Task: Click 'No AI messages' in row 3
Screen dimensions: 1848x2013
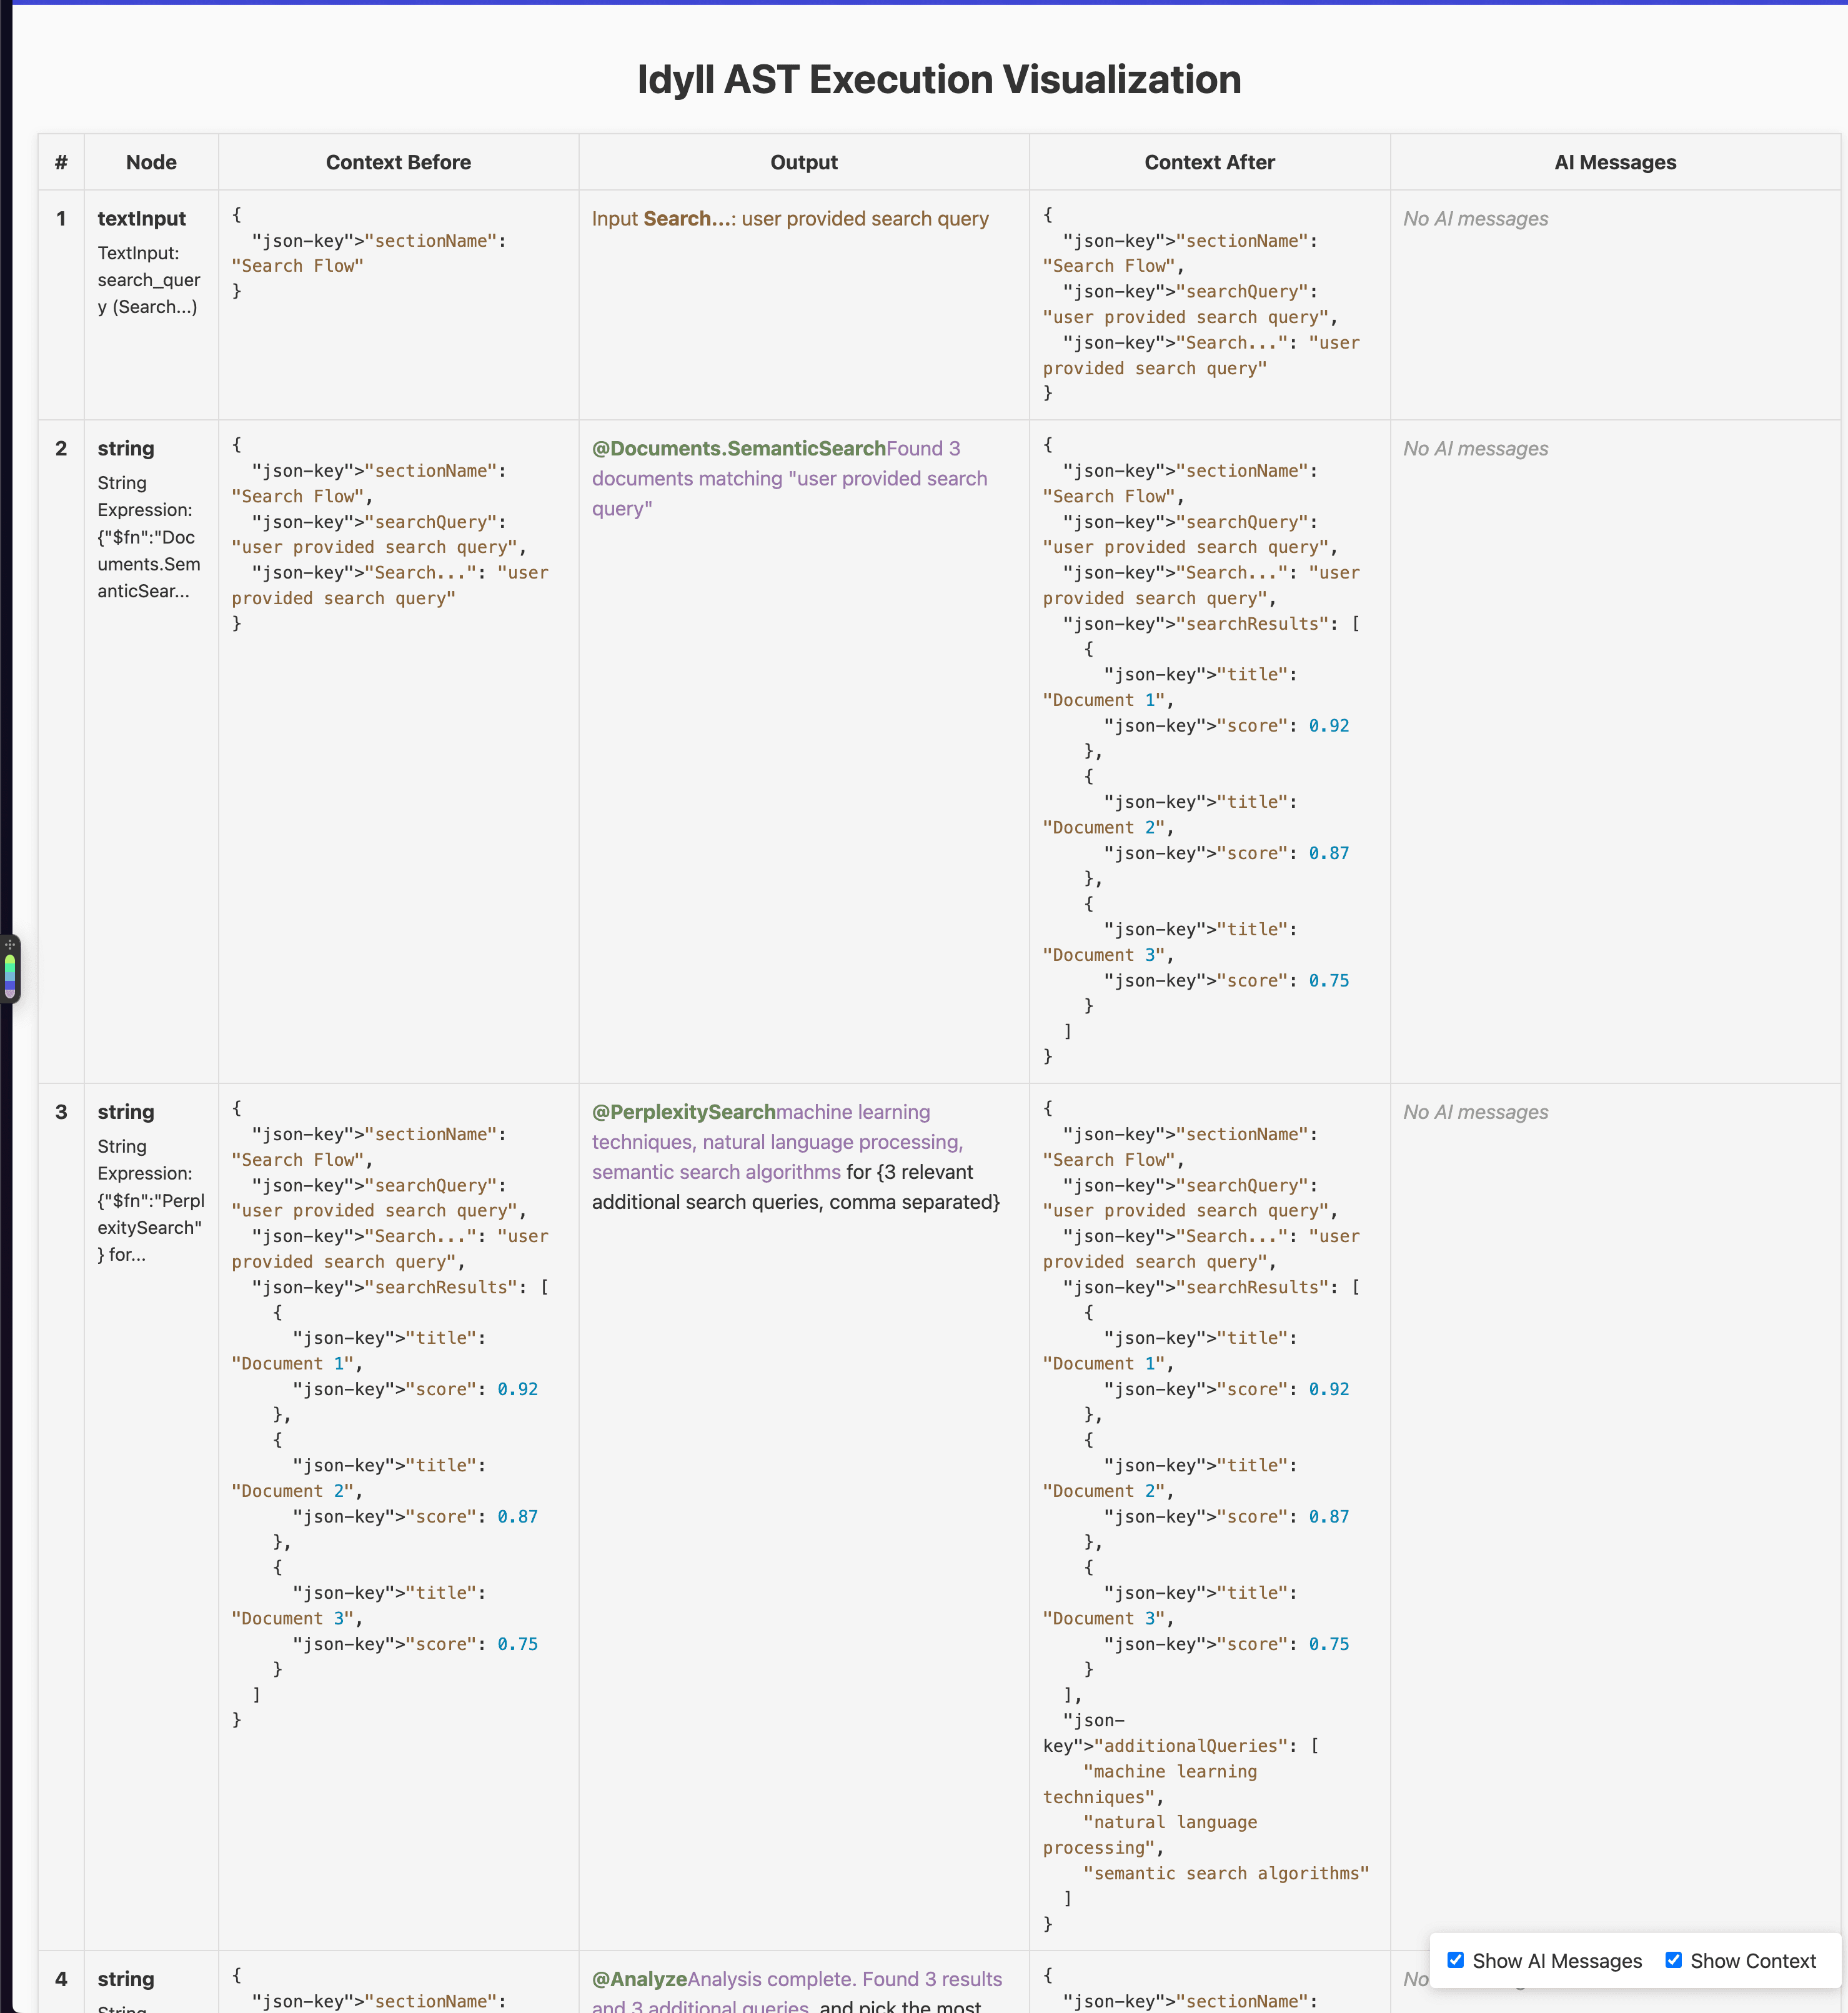Action: (x=1475, y=1112)
